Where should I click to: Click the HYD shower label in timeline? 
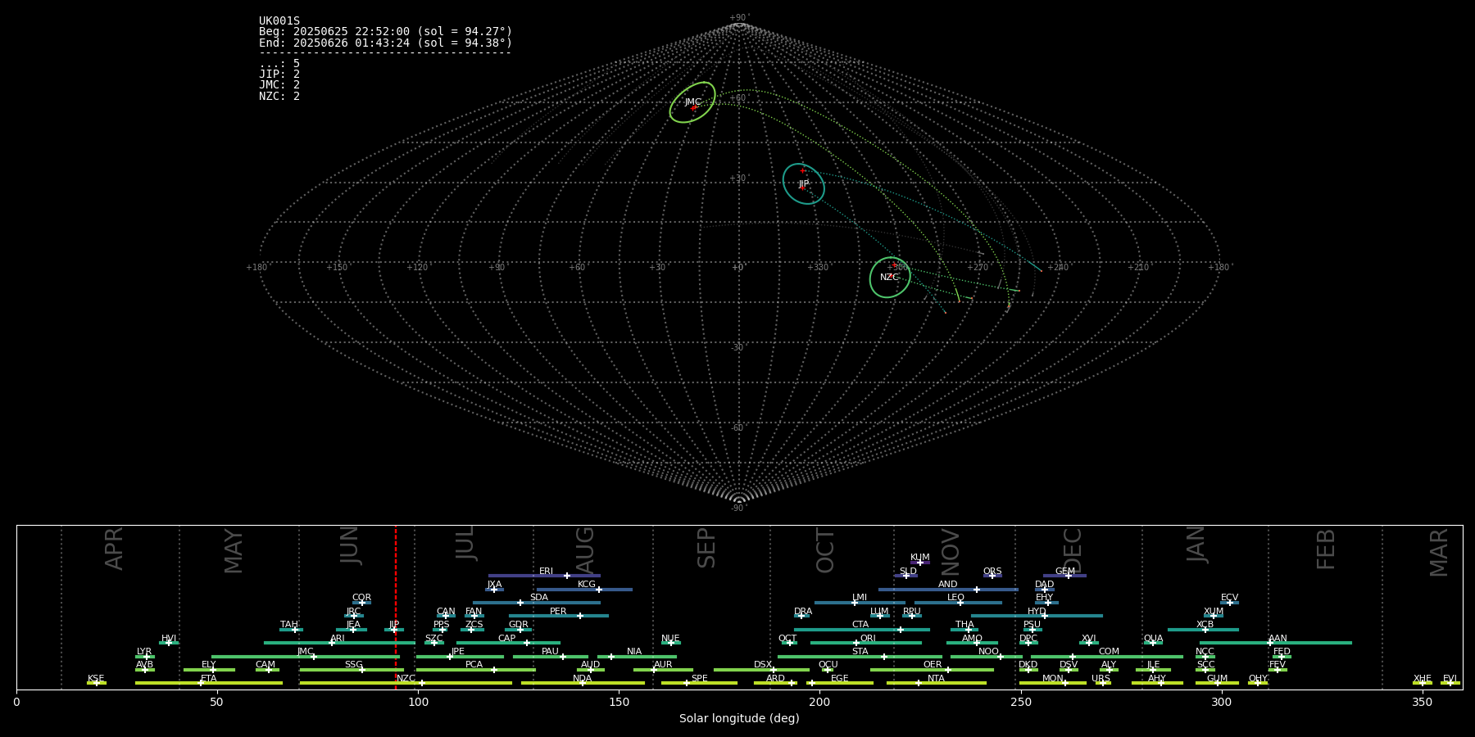click(1037, 611)
